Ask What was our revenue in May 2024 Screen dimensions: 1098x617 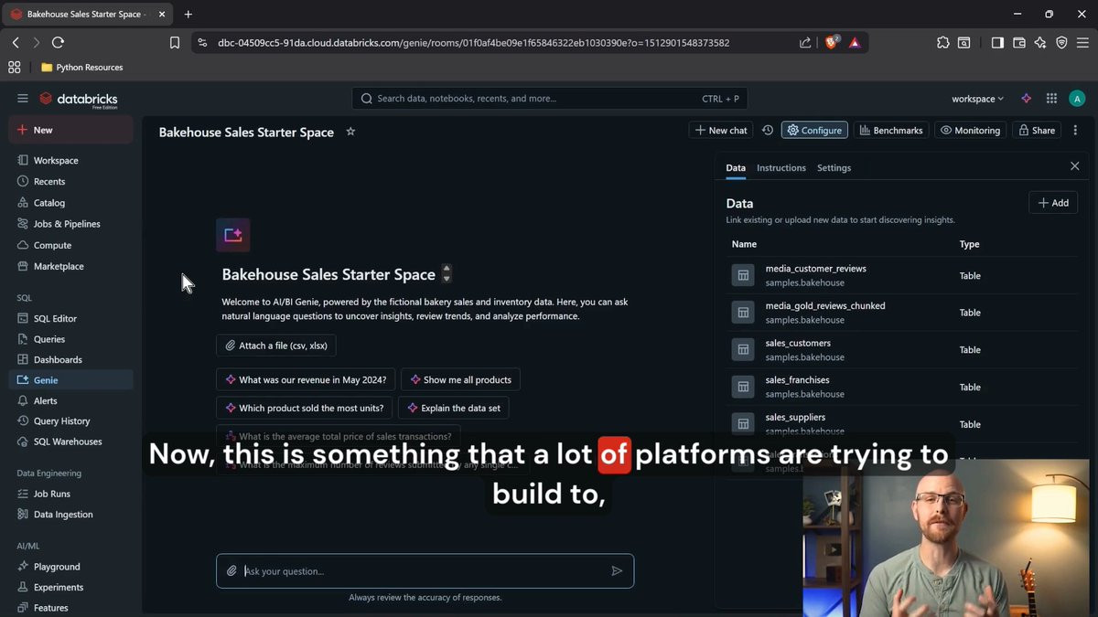pyautogui.click(x=306, y=379)
